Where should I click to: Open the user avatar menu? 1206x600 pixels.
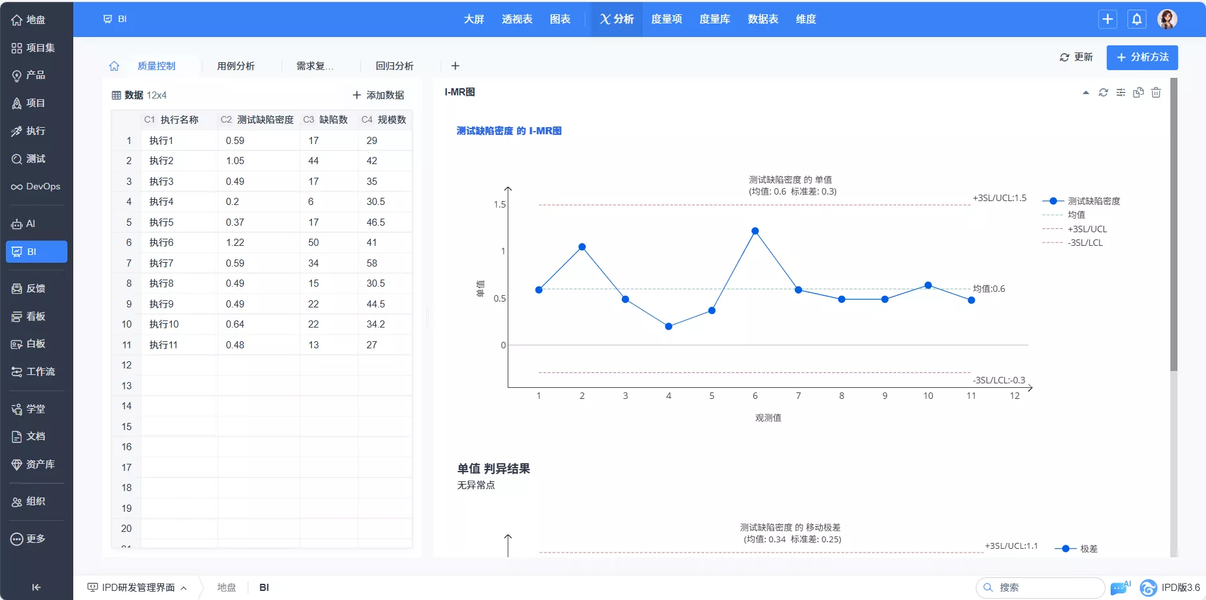click(1167, 19)
